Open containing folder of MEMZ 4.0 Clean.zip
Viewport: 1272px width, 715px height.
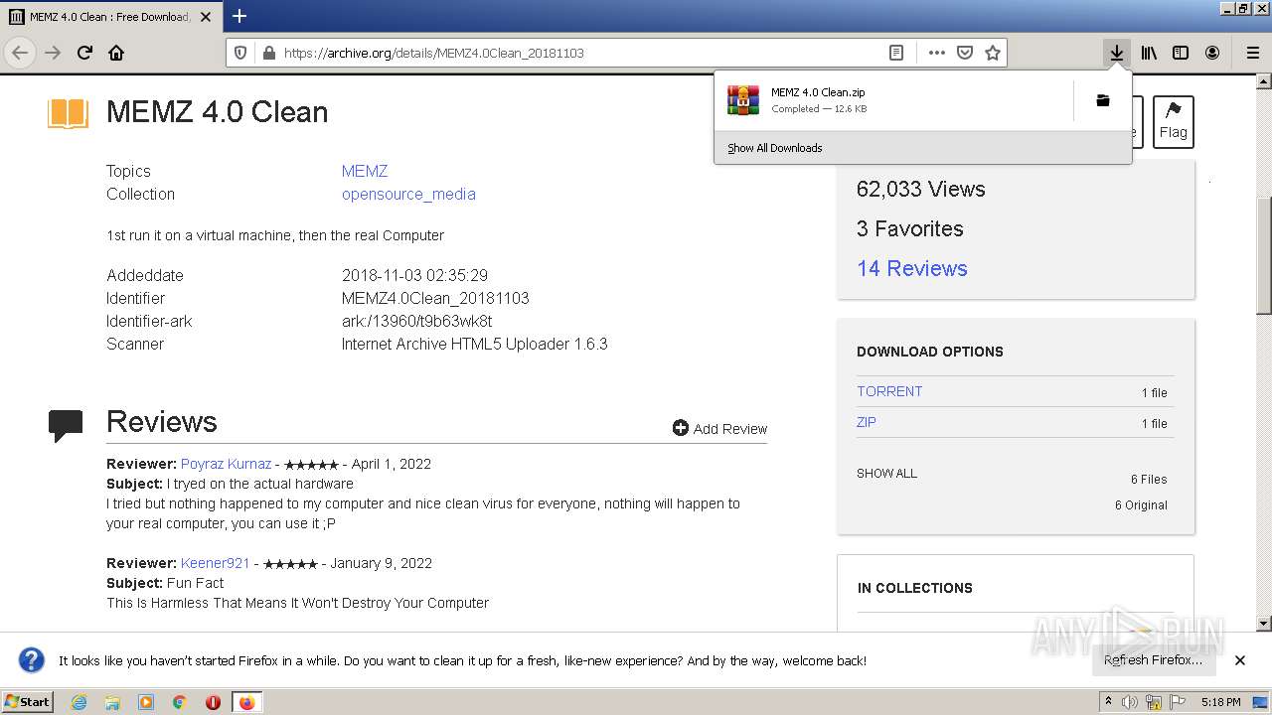pyautogui.click(x=1103, y=100)
